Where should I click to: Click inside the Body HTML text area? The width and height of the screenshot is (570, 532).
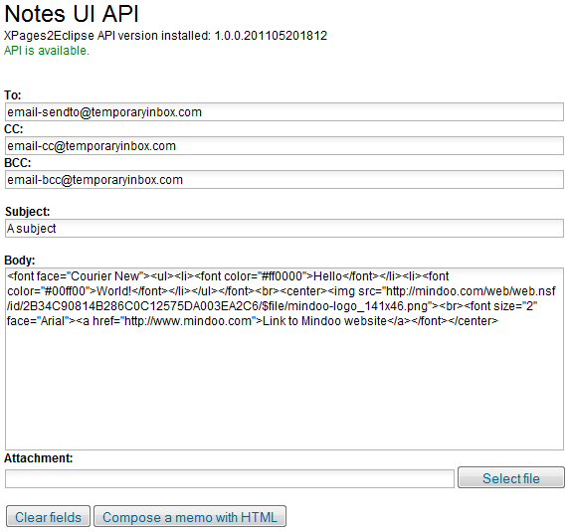285,359
